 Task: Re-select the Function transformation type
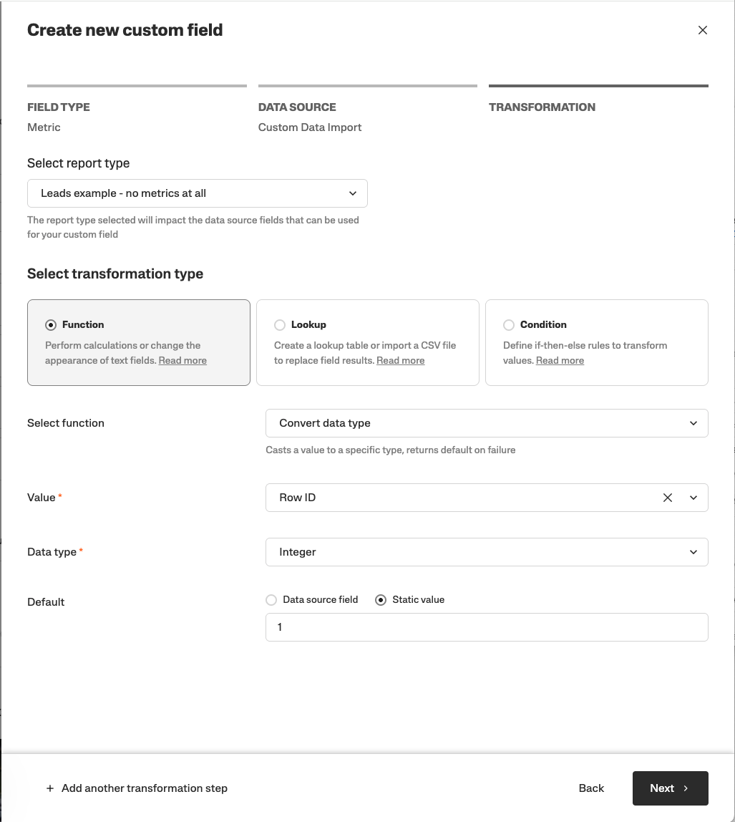pyautogui.click(x=50, y=324)
